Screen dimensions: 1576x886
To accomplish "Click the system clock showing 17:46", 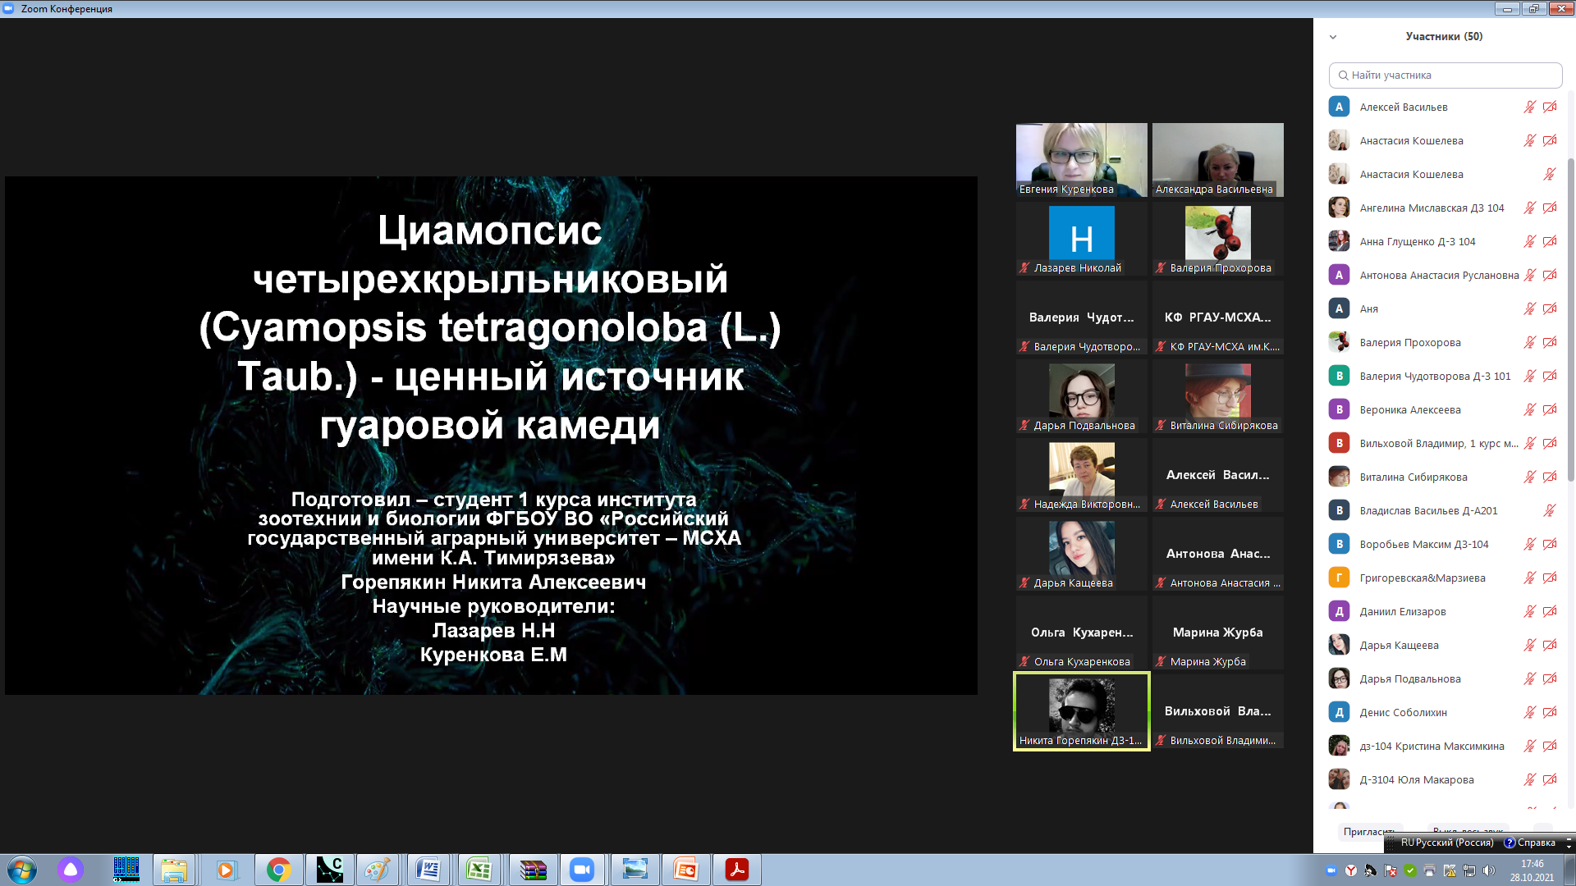I will click(x=1532, y=864).
